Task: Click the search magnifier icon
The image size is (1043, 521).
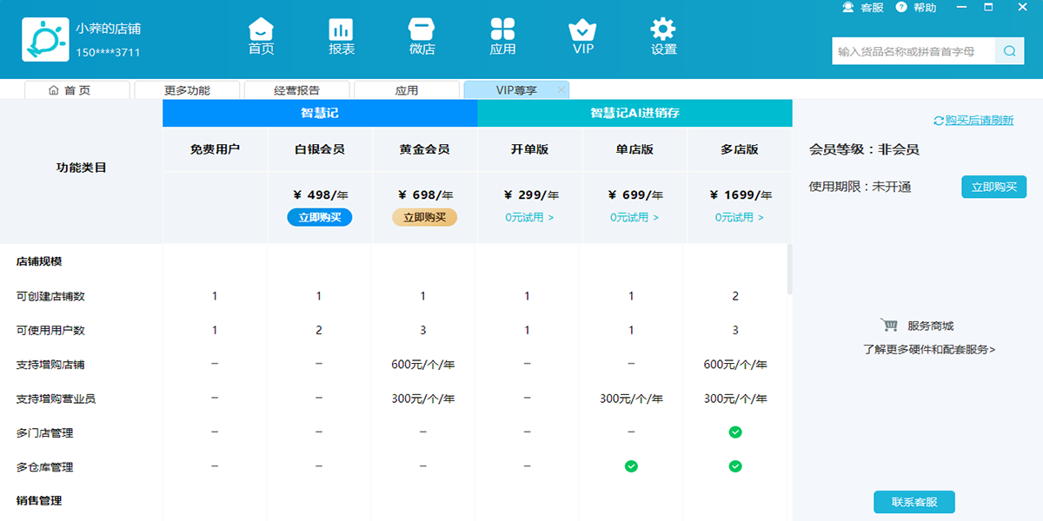Action: pos(1009,51)
